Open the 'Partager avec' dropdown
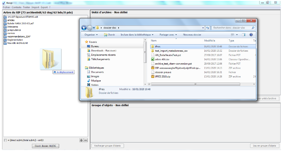 tap(168, 35)
